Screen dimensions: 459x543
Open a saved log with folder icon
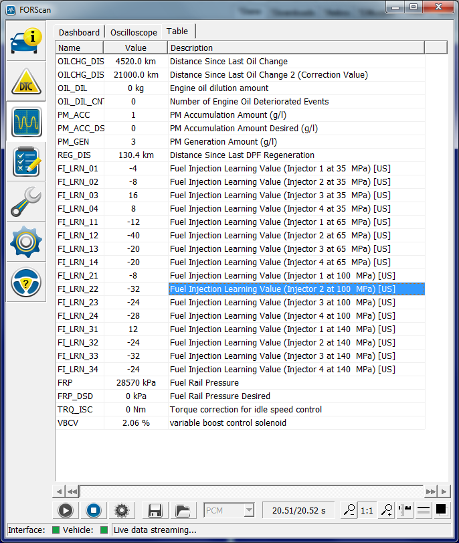click(182, 511)
